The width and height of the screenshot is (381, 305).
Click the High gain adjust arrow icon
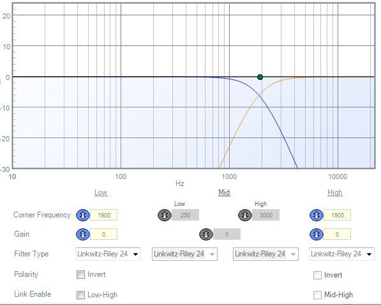tap(317, 235)
